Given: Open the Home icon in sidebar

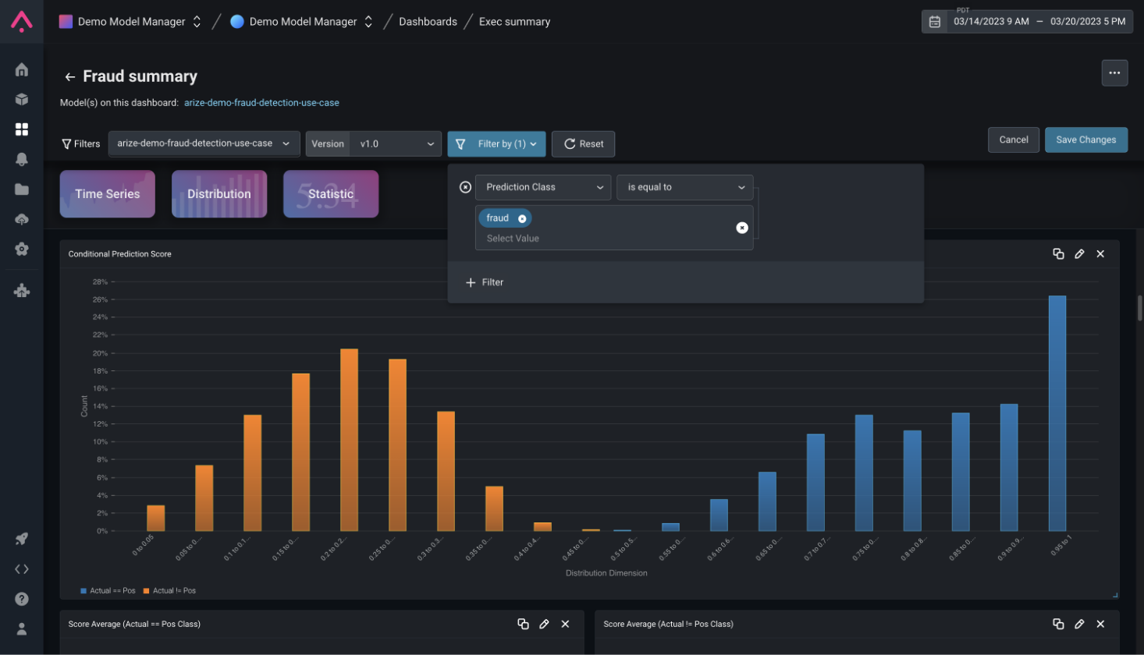Looking at the screenshot, I should [22, 69].
